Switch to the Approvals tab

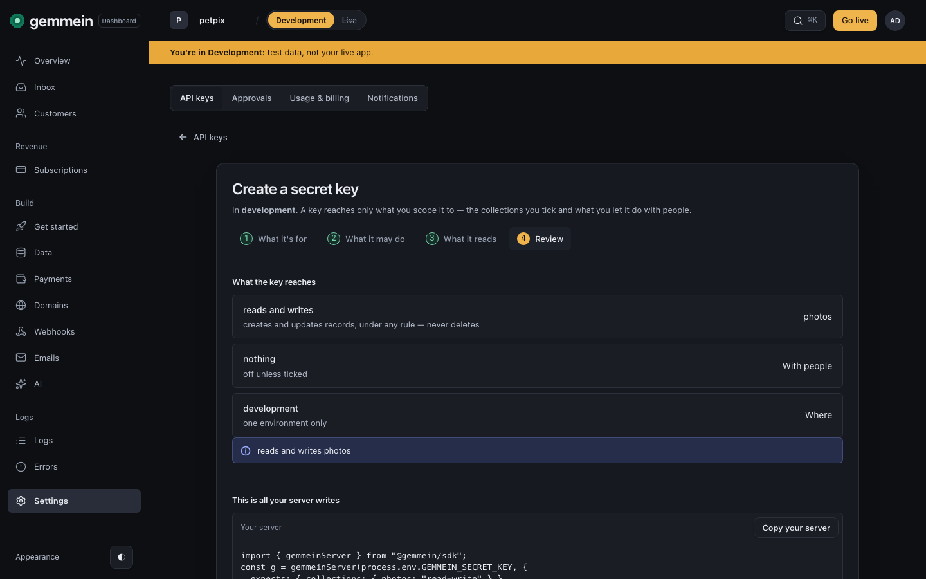[x=251, y=98]
